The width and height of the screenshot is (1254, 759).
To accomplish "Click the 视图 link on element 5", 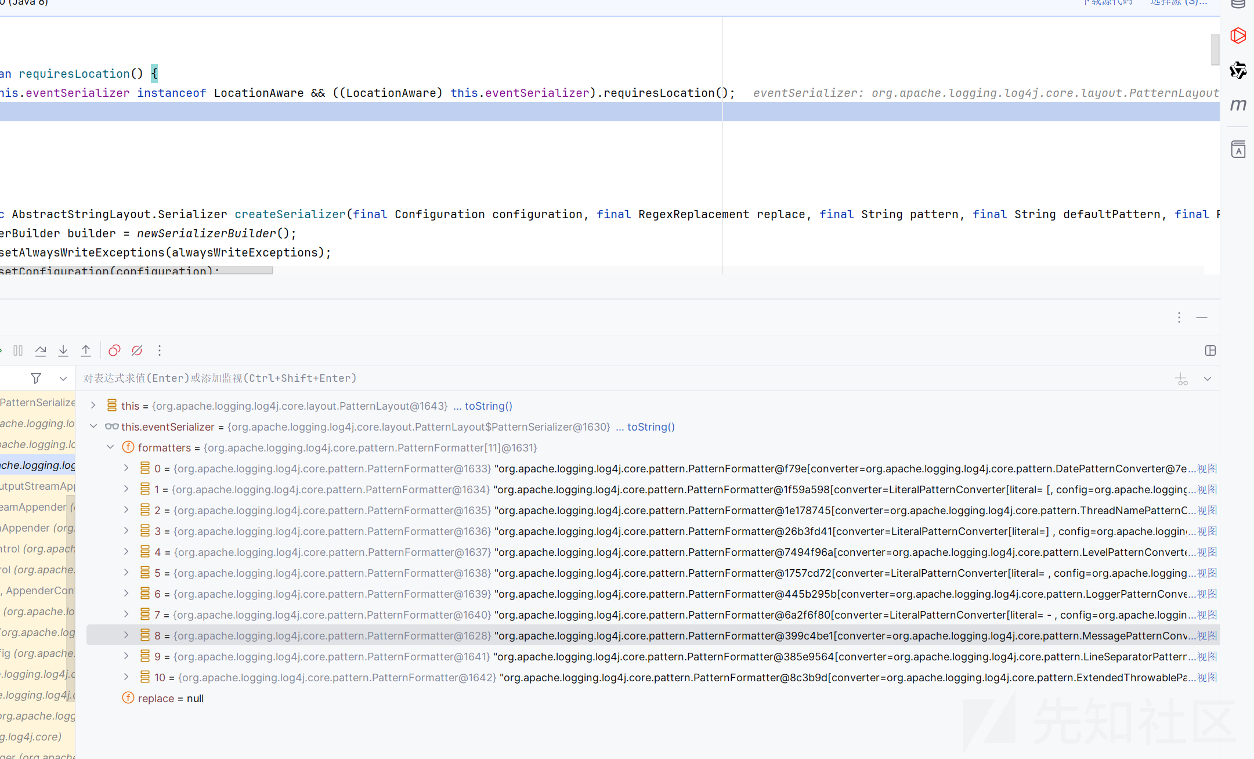I will click(x=1207, y=573).
